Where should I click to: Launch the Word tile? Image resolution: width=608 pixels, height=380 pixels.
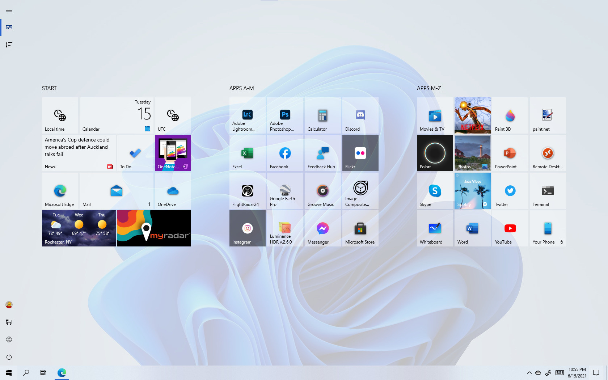point(473,228)
